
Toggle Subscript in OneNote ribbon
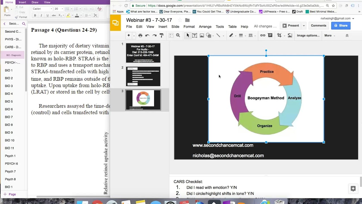[x=60, y=15]
